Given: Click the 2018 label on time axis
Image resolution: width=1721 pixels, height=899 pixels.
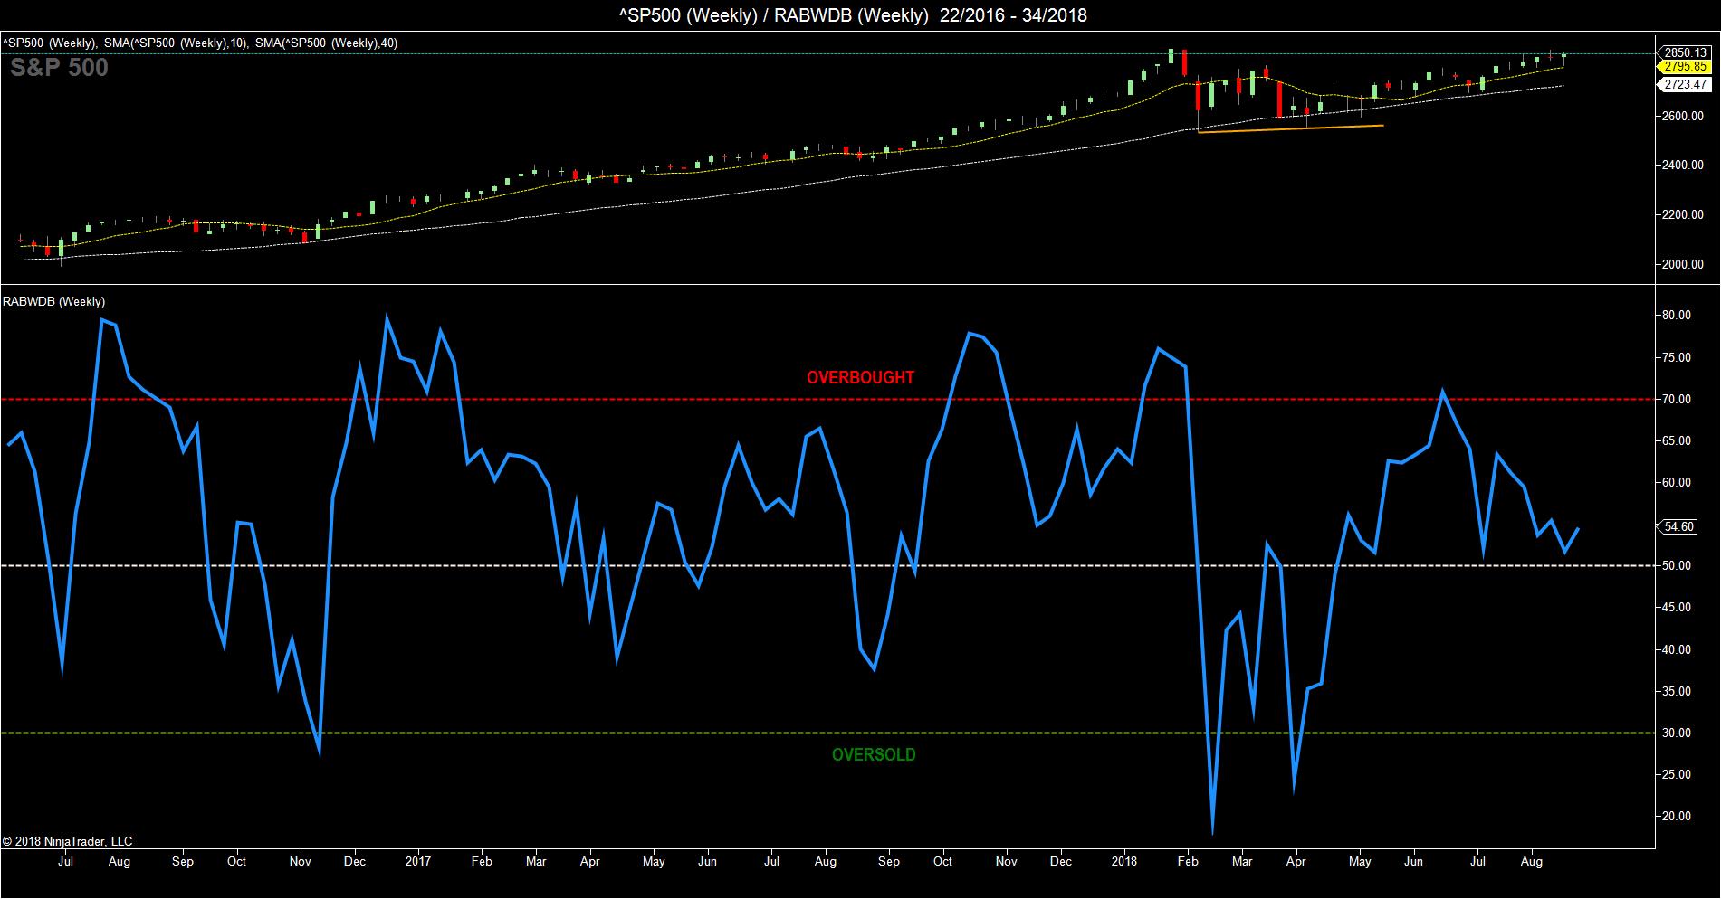Looking at the screenshot, I should pyautogui.click(x=1125, y=862).
